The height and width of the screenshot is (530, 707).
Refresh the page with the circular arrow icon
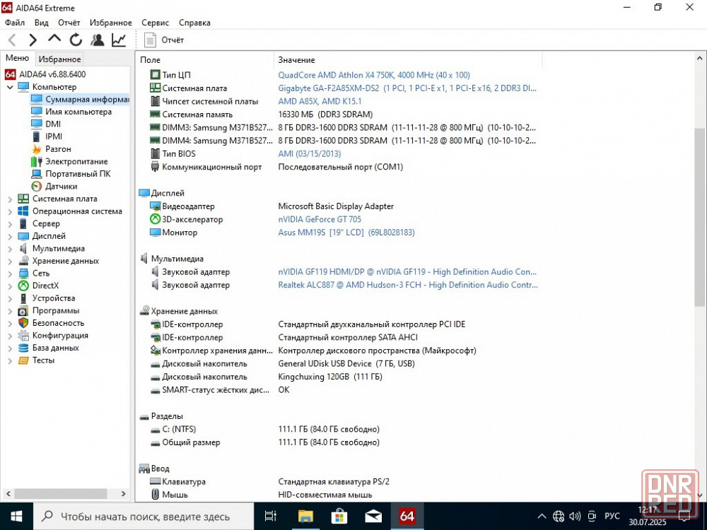click(x=76, y=40)
